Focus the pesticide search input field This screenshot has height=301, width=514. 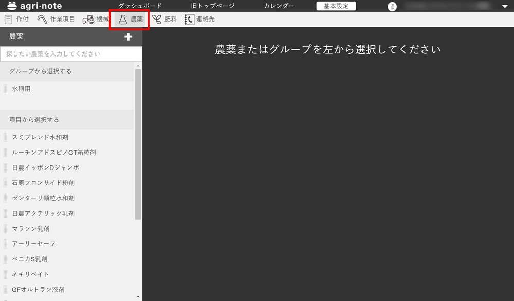point(71,54)
